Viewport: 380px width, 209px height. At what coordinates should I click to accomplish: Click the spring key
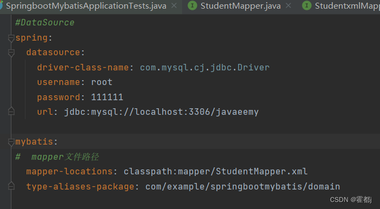coord(31,38)
